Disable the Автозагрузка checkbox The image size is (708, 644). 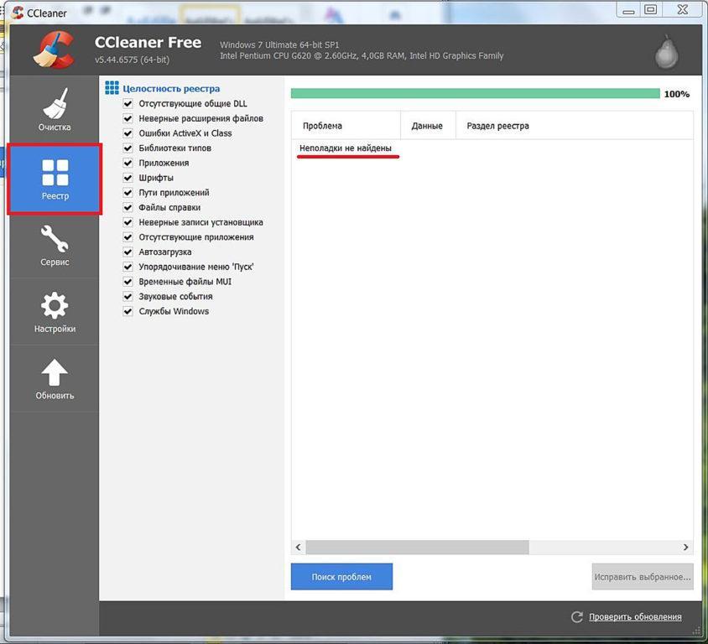[128, 252]
